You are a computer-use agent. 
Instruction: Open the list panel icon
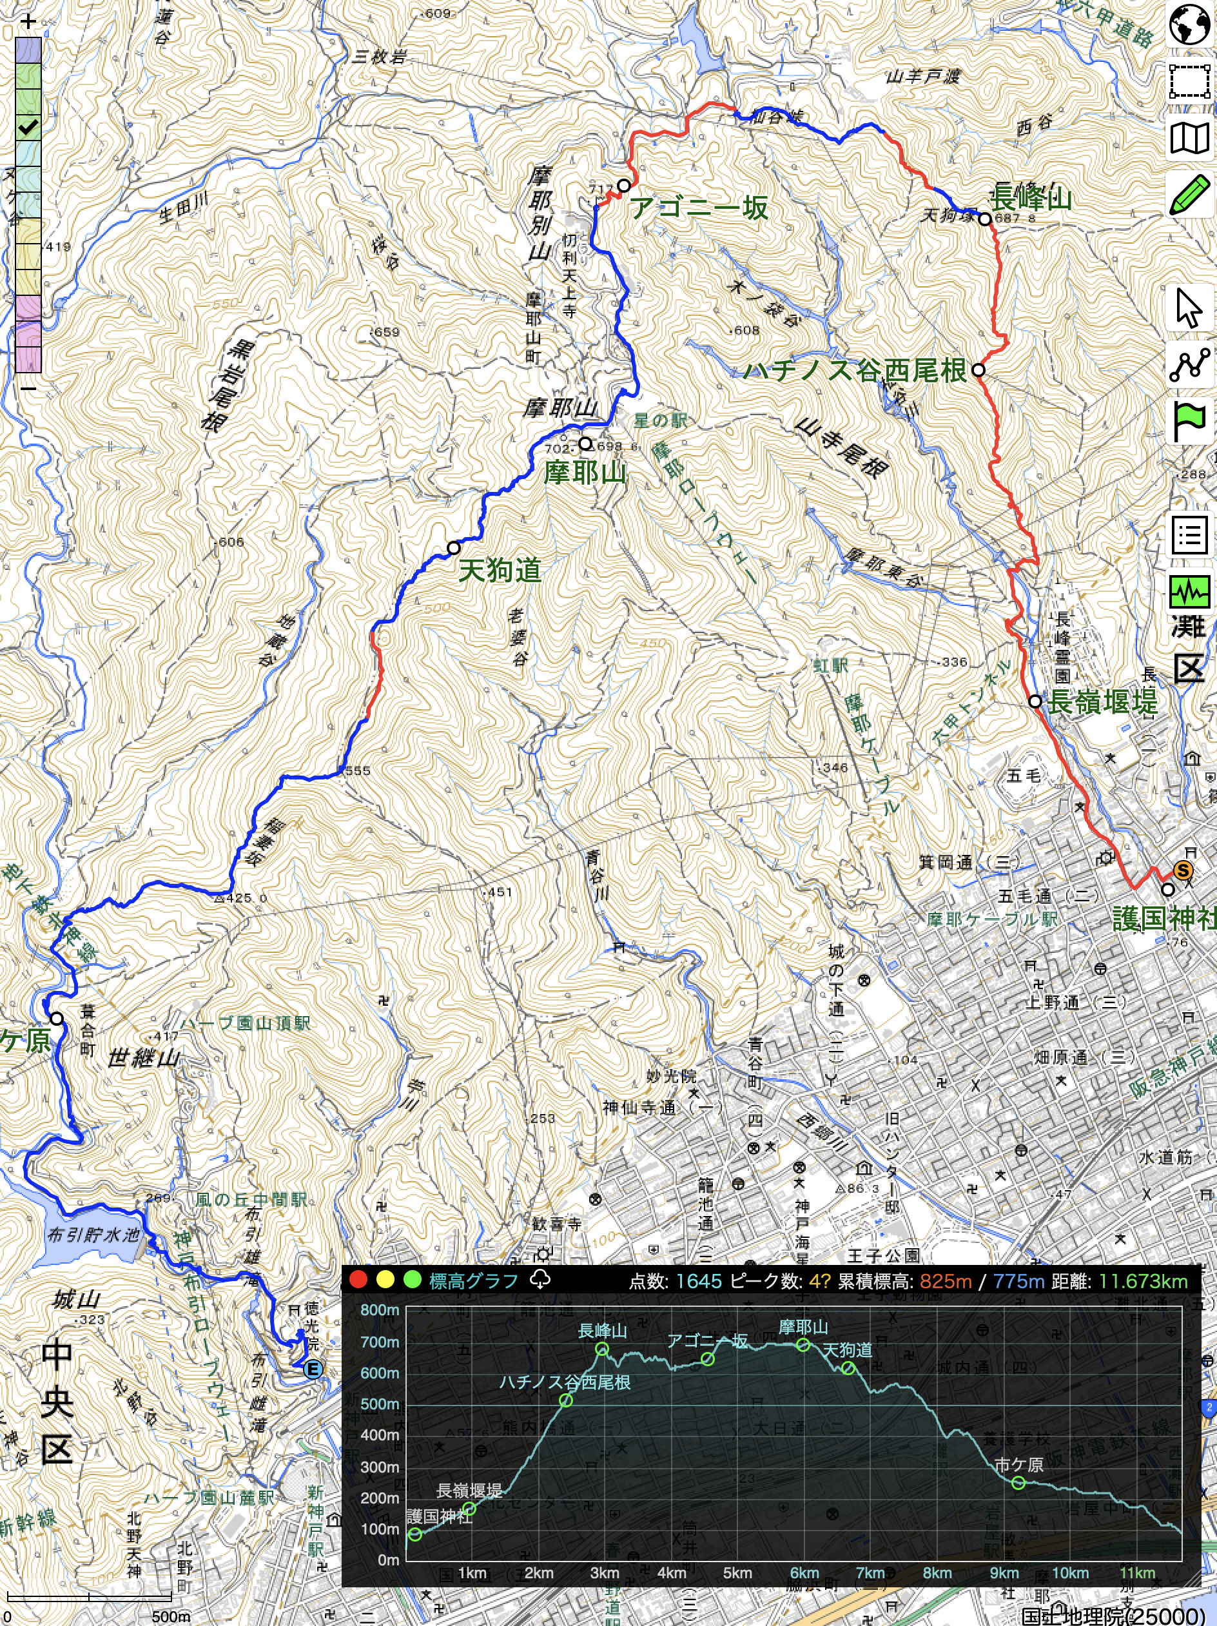tap(1189, 535)
